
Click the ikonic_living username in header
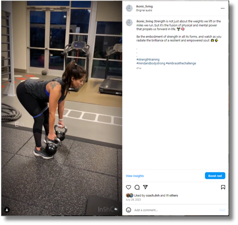coord(144,6)
